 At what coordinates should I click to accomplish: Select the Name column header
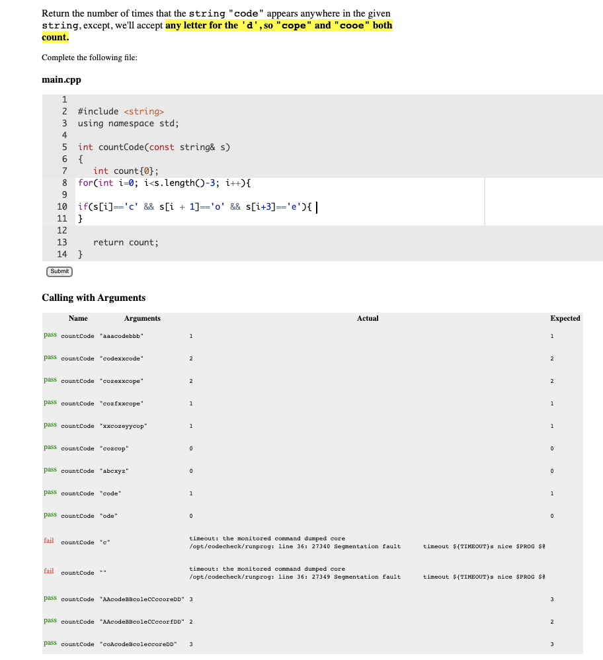77,318
